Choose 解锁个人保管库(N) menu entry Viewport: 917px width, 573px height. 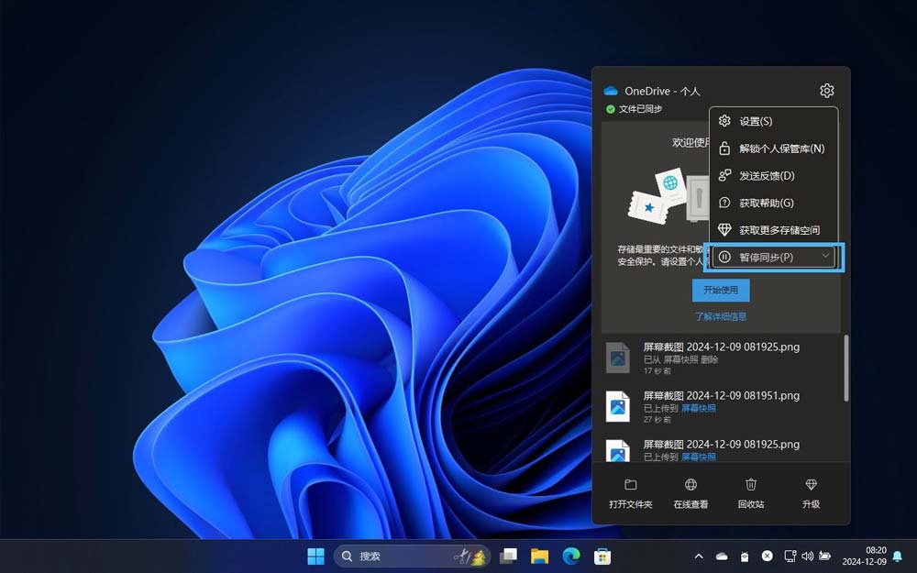pyautogui.click(x=781, y=149)
